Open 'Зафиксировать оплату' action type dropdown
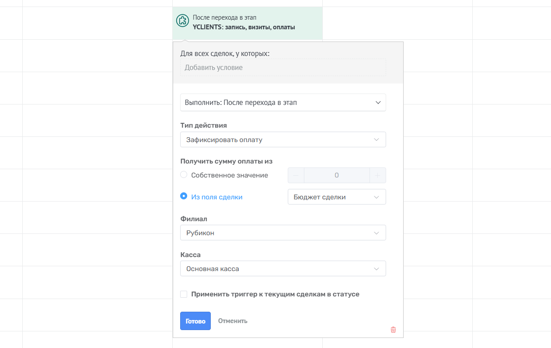 point(283,139)
